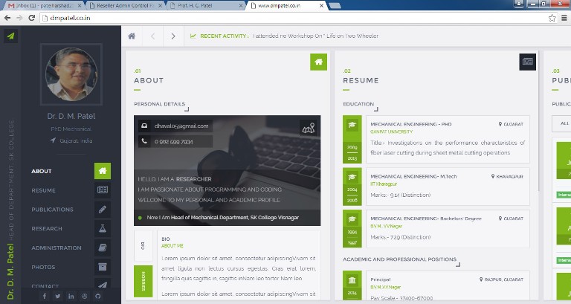Select ABOUT in the sidebar menu

pos(42,171)
